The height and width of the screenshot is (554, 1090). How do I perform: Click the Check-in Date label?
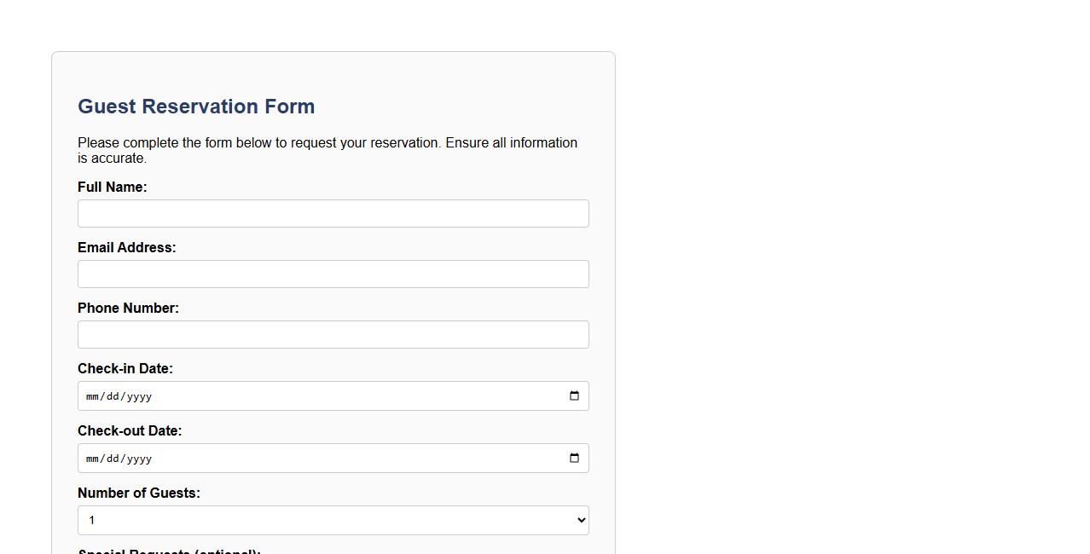(125, 368)
